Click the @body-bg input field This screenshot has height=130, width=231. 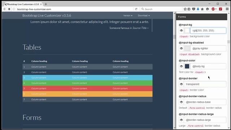coord(208,66)
